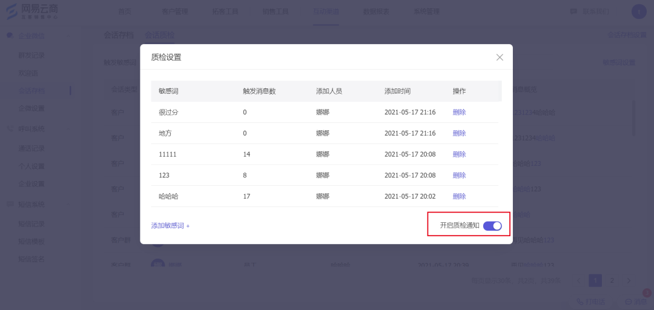Click 添加敏感词 + link
This screenshot has height=310, width=654.
[x=170, y=226]
